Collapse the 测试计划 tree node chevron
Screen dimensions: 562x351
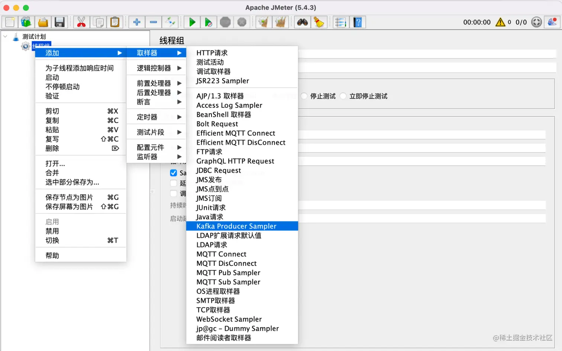(x=5, y=36)
